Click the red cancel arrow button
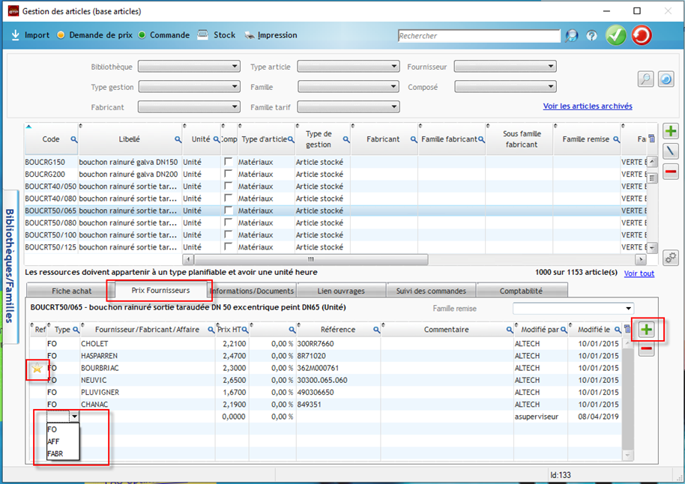This screenshot has width=685, height=484. pyautogui.click(x=642, y=35)
